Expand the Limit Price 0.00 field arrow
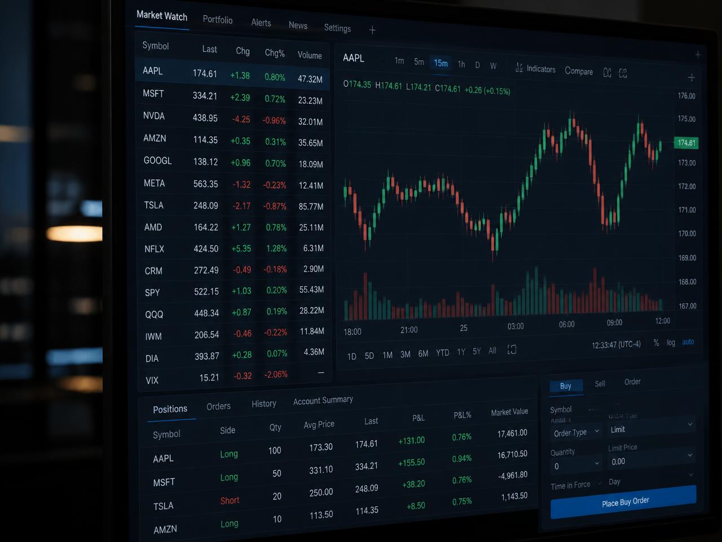The image size is (722, 542). click(x=690, y=454)
